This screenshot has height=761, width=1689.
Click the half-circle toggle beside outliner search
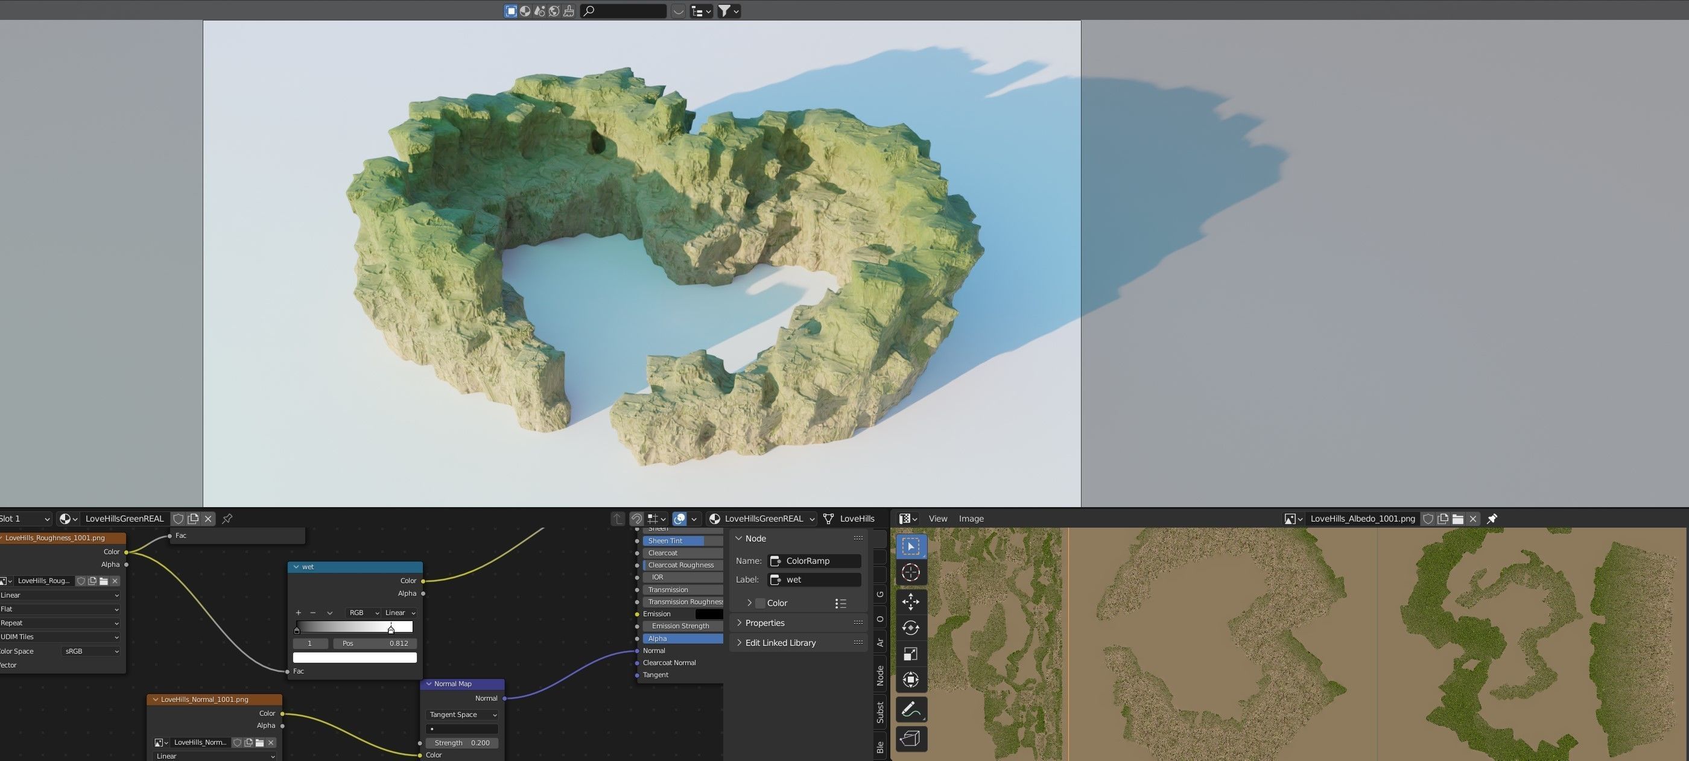678,11
